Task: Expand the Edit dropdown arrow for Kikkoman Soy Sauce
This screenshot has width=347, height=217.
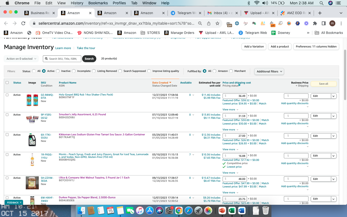Action: coord(334,136)
